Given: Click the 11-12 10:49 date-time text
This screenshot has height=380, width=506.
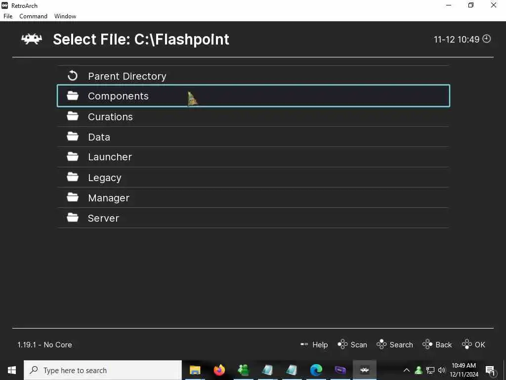Looking at the screenshot, I should [456, 40].
